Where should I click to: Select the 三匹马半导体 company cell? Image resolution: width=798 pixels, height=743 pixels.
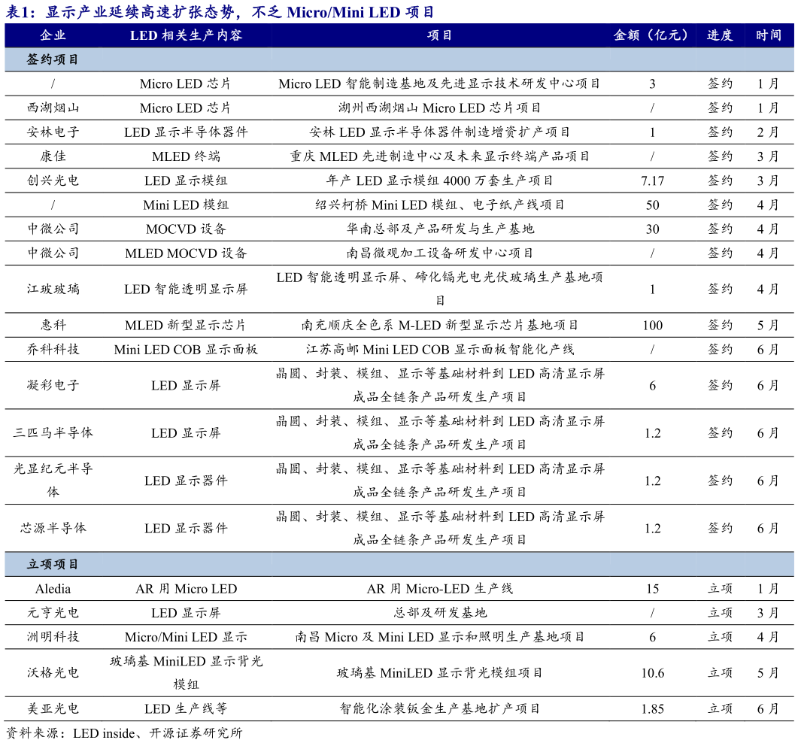click(x=53, y=433)
